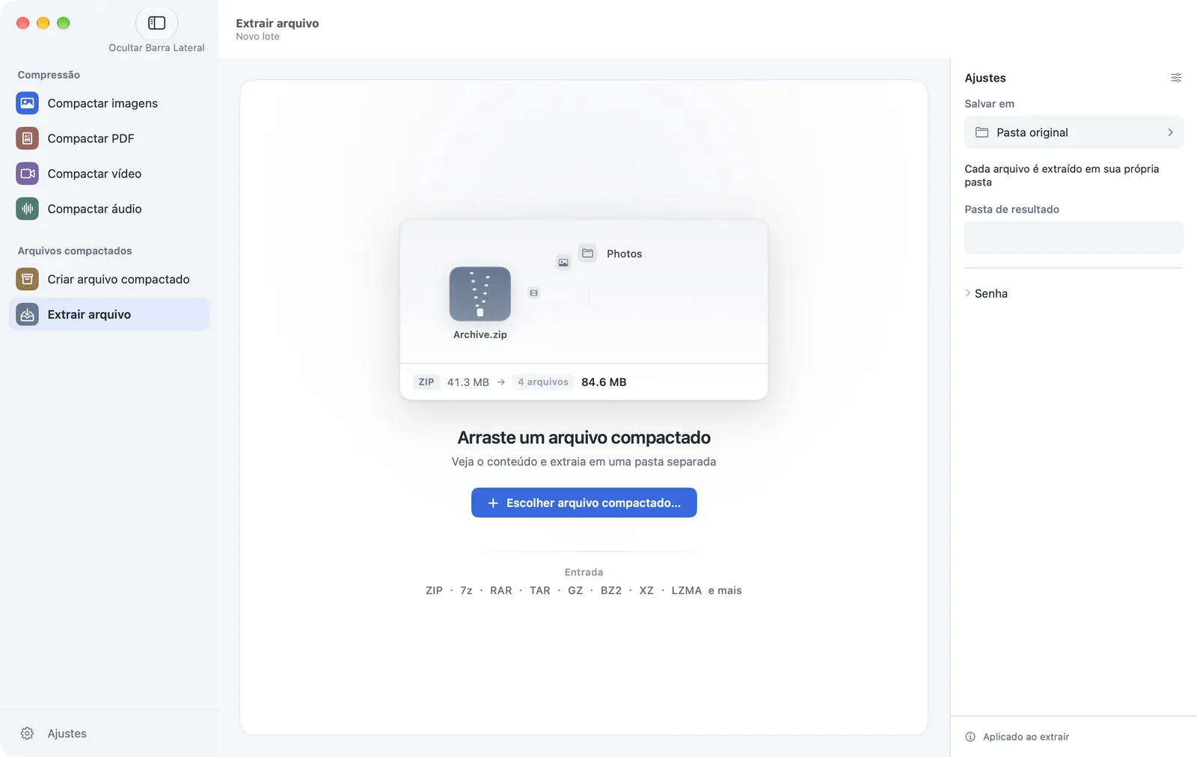This screenshot has width=1197, height=757.
Task: Click the sliders icon beside Ajustes header
Action: [1176, 78]
